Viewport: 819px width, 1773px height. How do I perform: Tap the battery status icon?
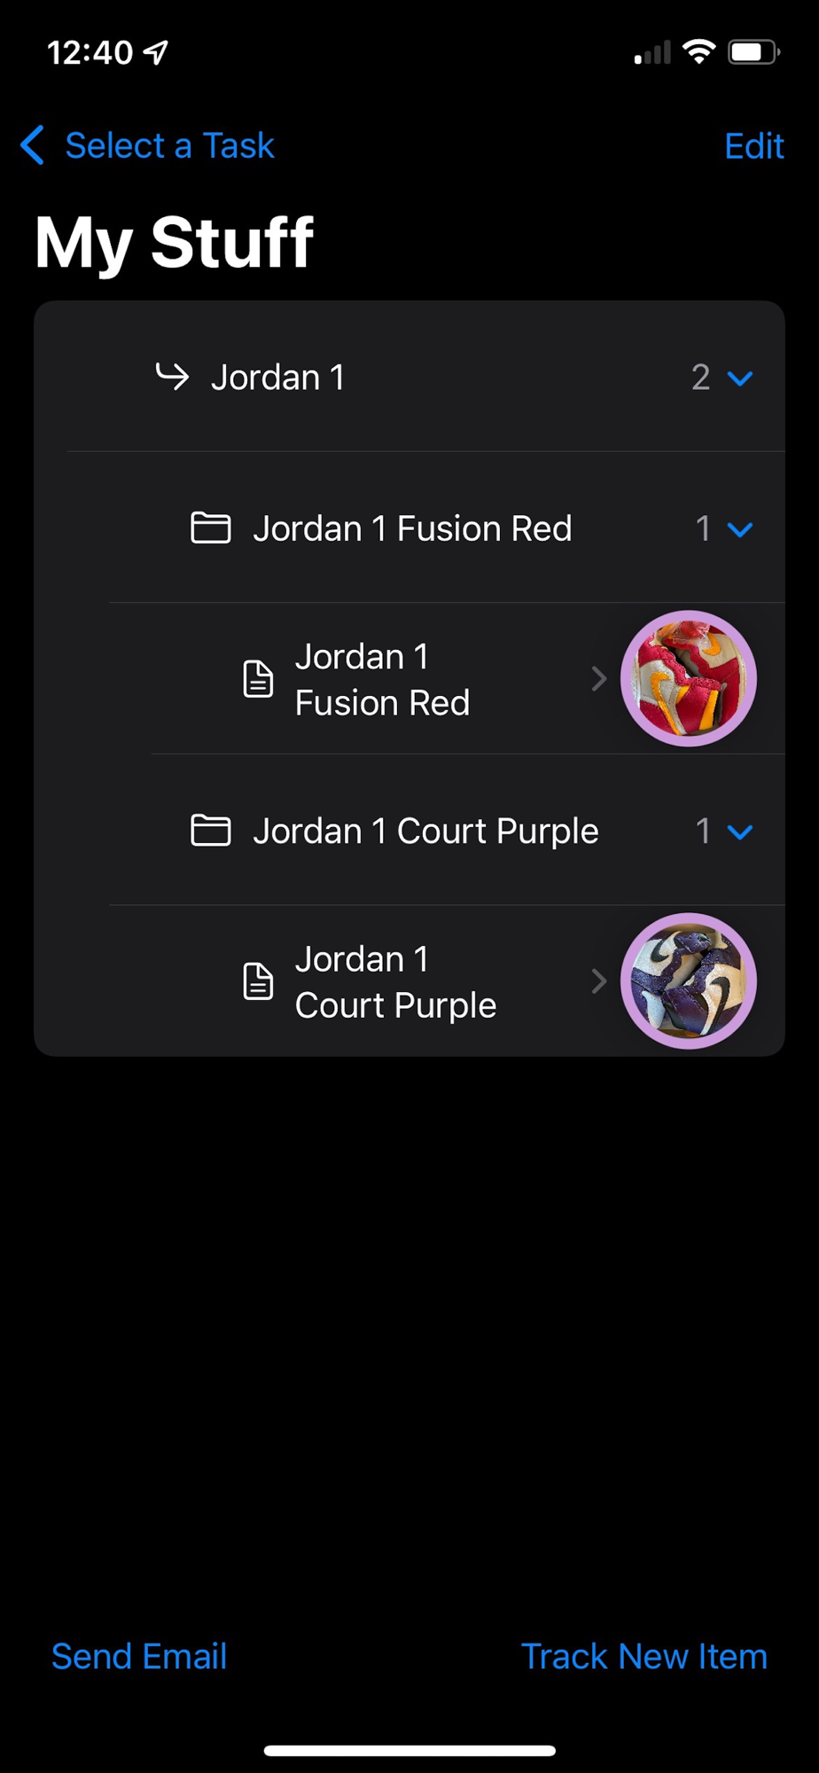(753, 52)
